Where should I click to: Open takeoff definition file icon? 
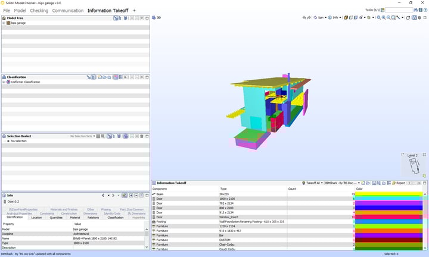(368, 183)
